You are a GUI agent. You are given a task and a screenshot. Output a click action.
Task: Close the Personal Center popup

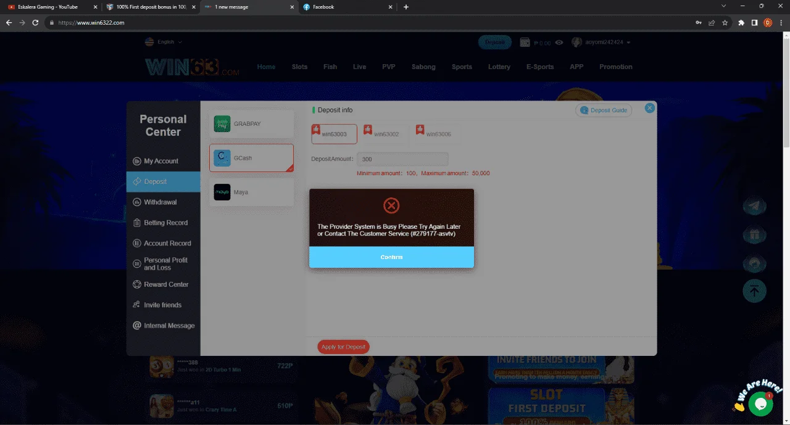649,108
